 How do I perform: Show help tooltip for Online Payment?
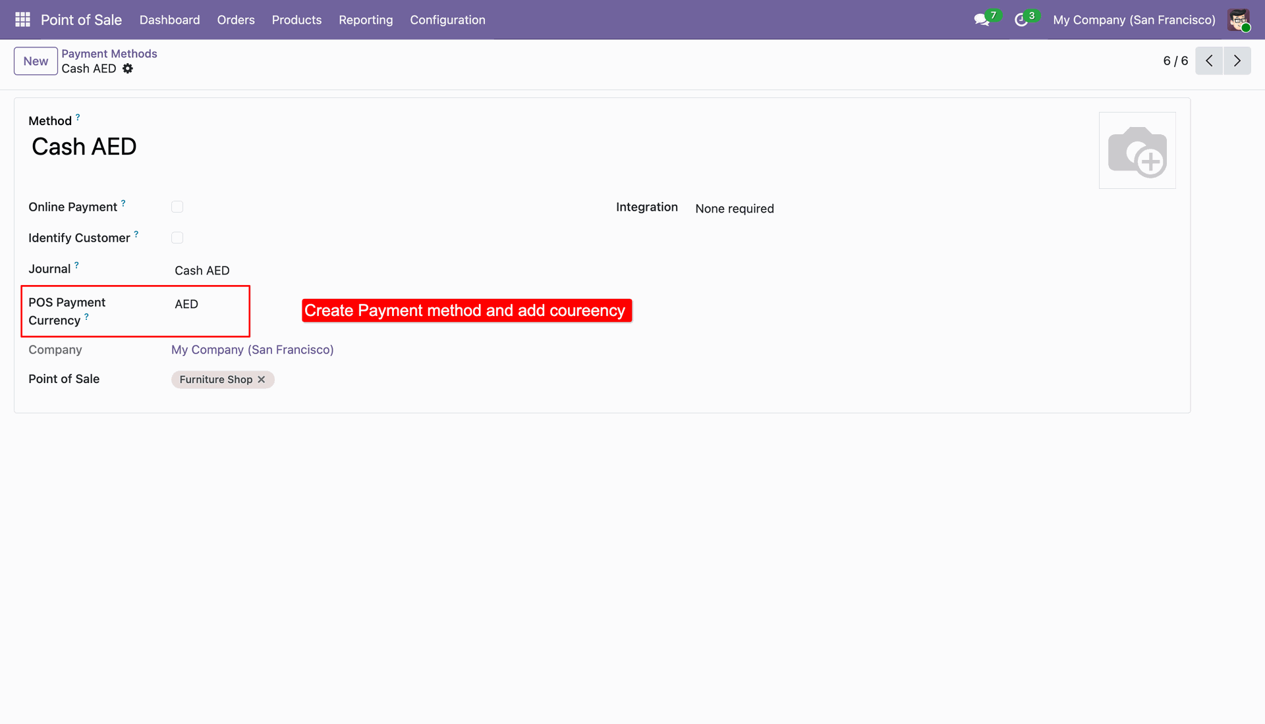tap(123, 203)
